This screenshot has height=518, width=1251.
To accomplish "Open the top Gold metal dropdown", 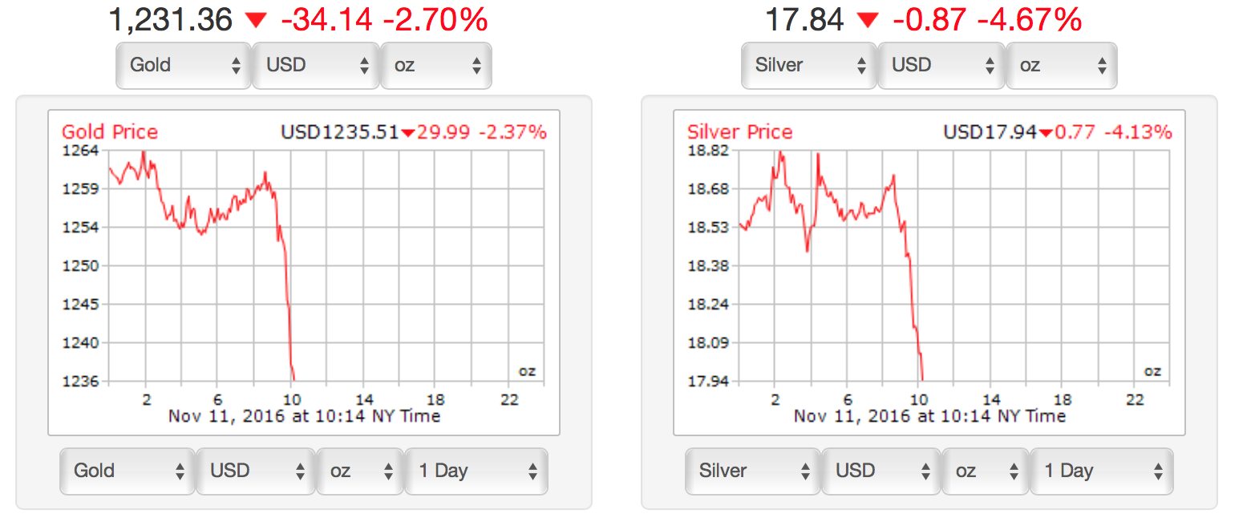I will [184, 65].
